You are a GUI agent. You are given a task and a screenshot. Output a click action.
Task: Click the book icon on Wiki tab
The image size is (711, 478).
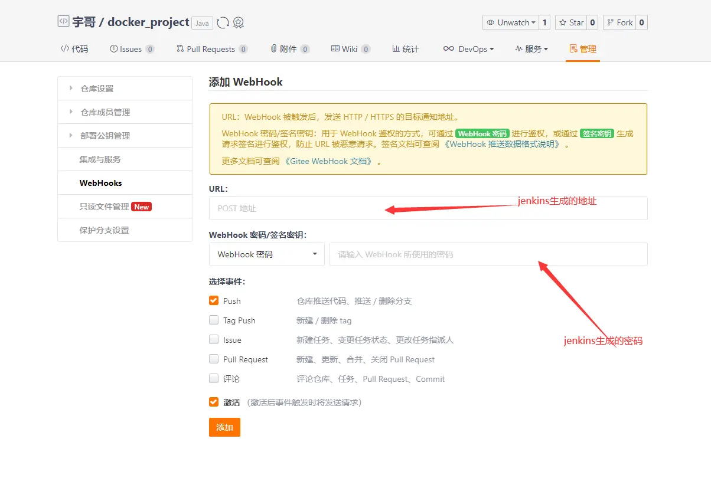pyautogui.click(x=335, y=49)
